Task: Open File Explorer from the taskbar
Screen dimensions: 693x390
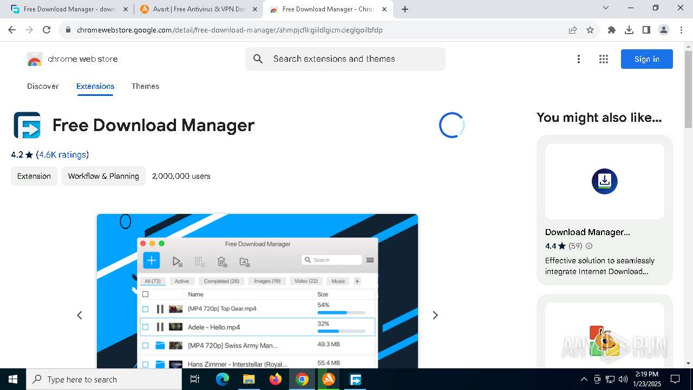Action: coord(249,379)
